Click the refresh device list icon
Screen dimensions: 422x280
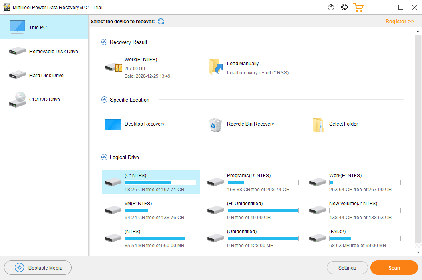click(161, 22)
